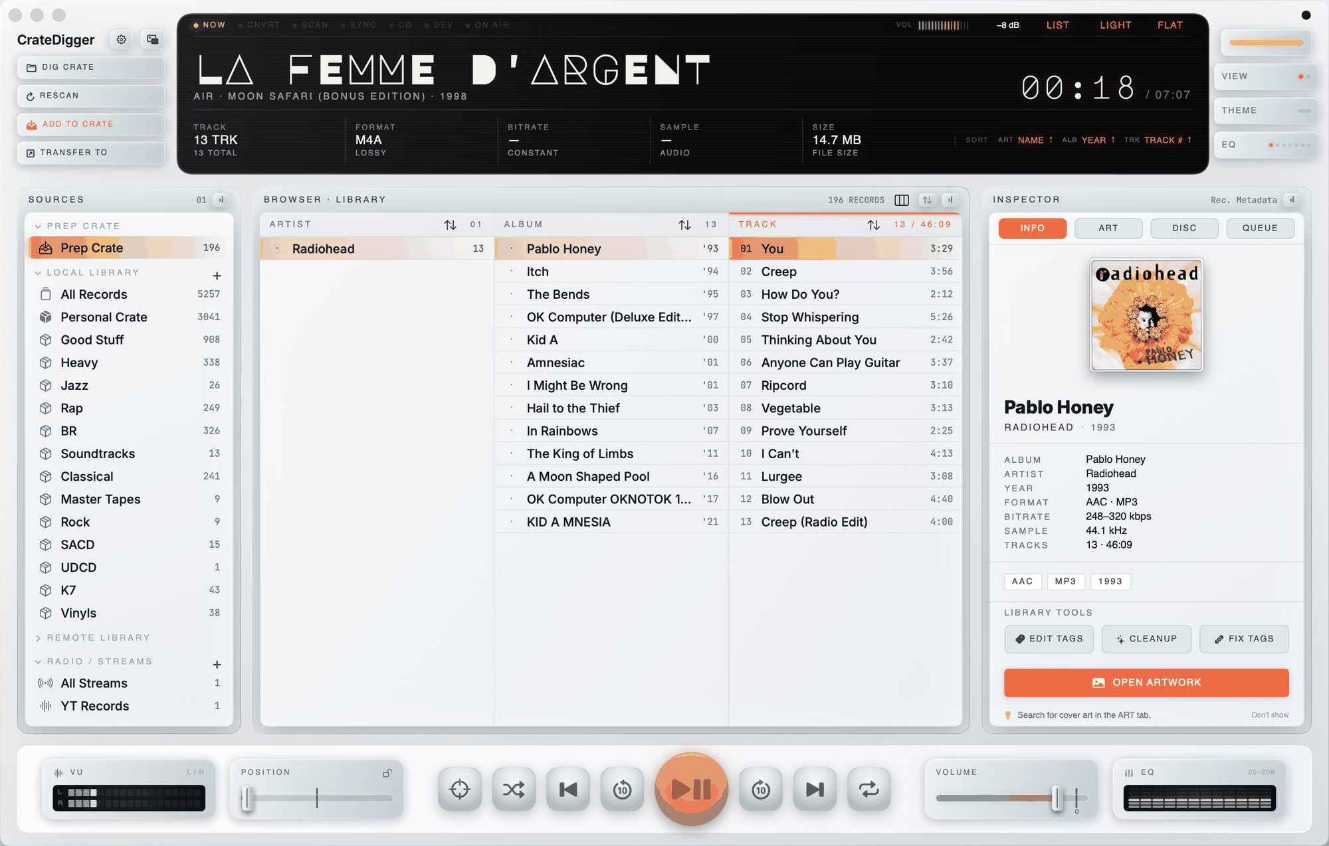This screenshot has width=1329, height=846.
Task: Collapse the Local Library section
Action: [39, 273]
